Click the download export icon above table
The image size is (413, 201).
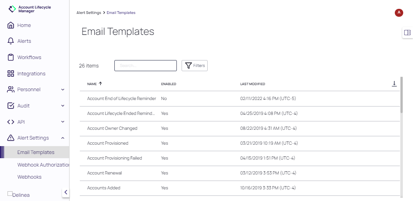pos(394,84)
